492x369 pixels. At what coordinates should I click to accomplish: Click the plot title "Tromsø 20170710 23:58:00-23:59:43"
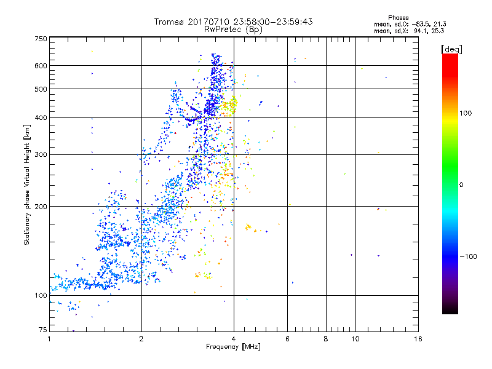[233, 22]
